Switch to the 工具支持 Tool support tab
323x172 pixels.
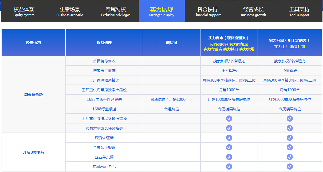point(299,11)
